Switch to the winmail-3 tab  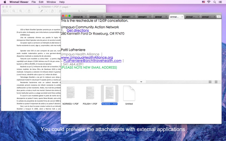click(x=142, y=17)
